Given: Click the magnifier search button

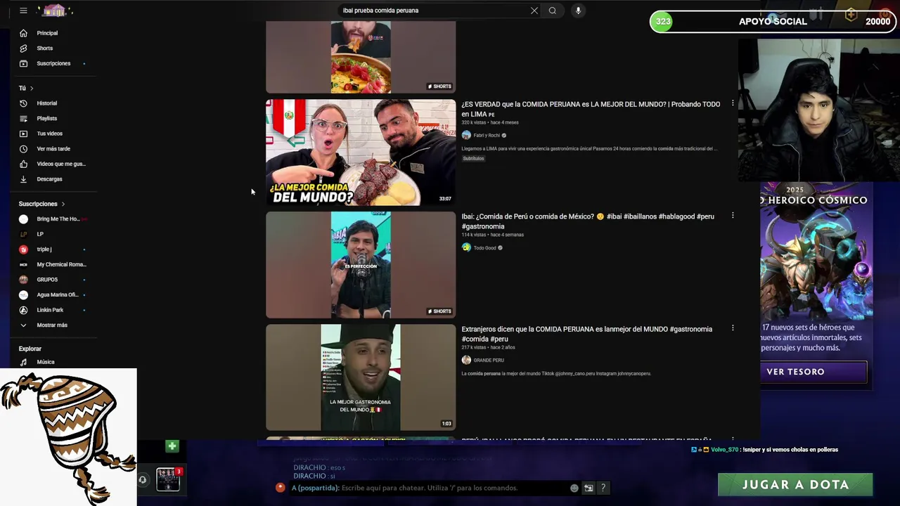Looking at the screenshot, I should click(553, 11).
